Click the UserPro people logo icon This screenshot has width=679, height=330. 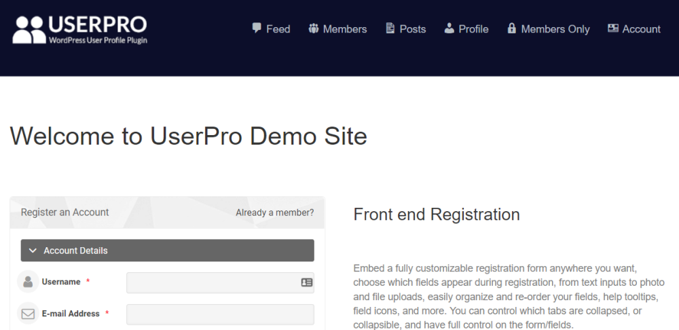29,30
